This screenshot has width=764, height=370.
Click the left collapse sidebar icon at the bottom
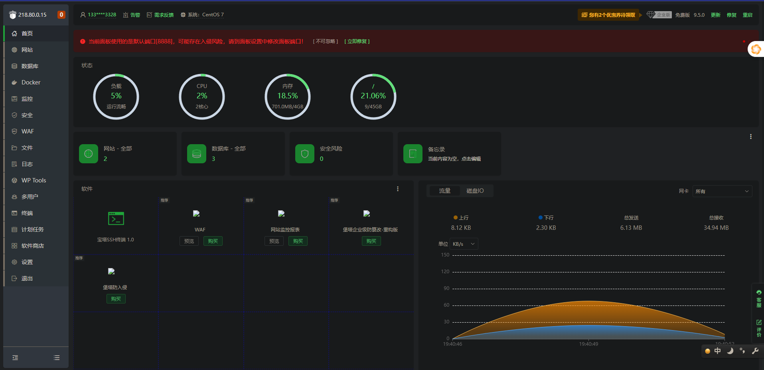click(x=15, y=358)
